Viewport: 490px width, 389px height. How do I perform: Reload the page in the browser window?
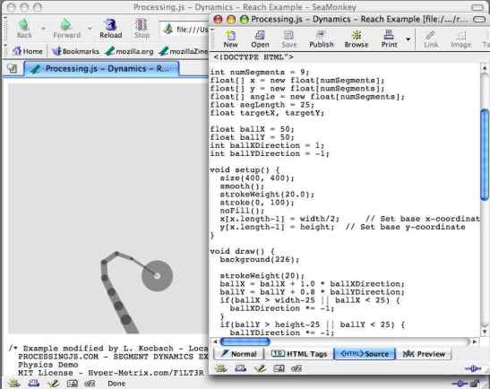110,28
